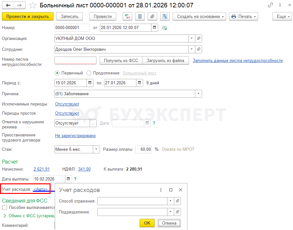
Task: Click the ellipsis button for Отметка о нарушении
Action: (93, 123)
